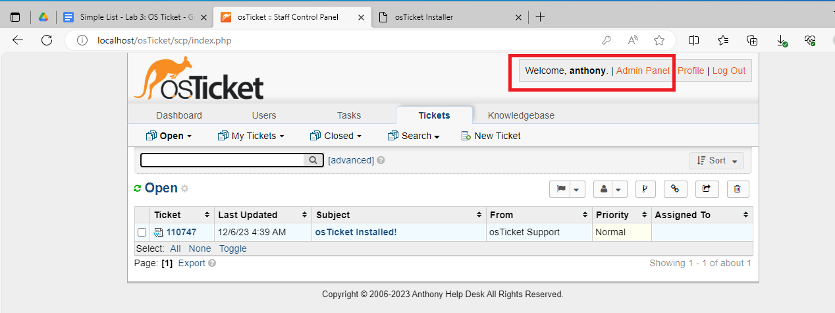Open the assign tickets person dropdown
This screenshot has height=313, width=835.
tap(620, 189)
